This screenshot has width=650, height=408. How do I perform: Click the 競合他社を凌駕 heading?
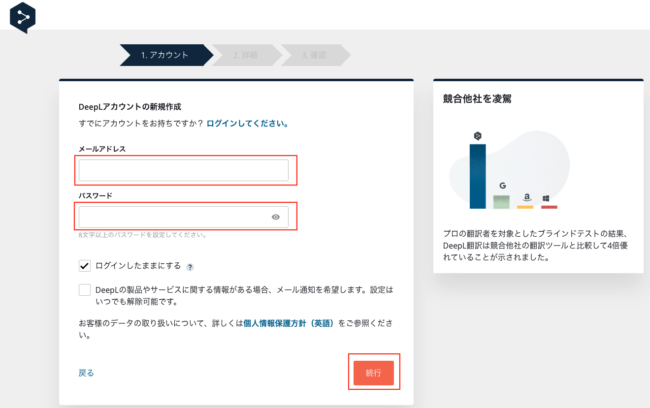click(x=477, y=99)
